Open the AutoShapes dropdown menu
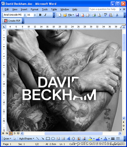The image size is (127, 147). point(27,138)
